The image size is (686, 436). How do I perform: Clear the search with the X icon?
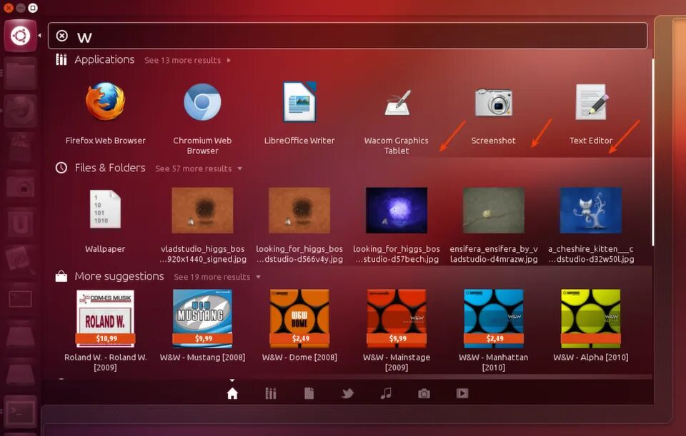62,36
